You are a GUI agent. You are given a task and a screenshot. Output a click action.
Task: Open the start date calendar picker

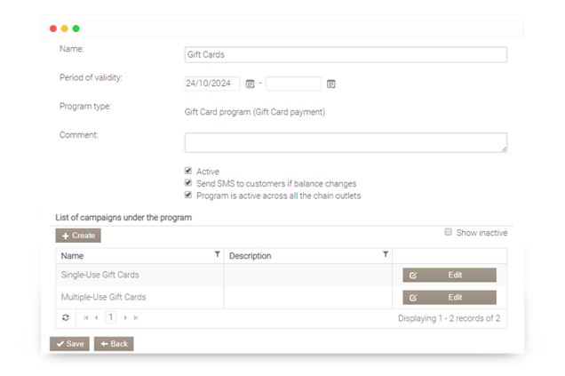point(250,84)
